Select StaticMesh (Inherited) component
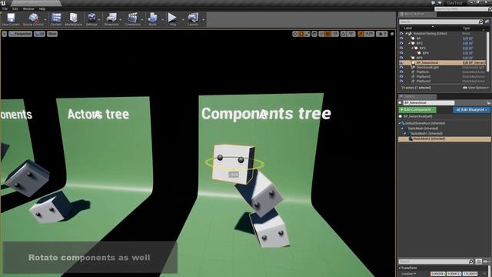 click(423, 128)
